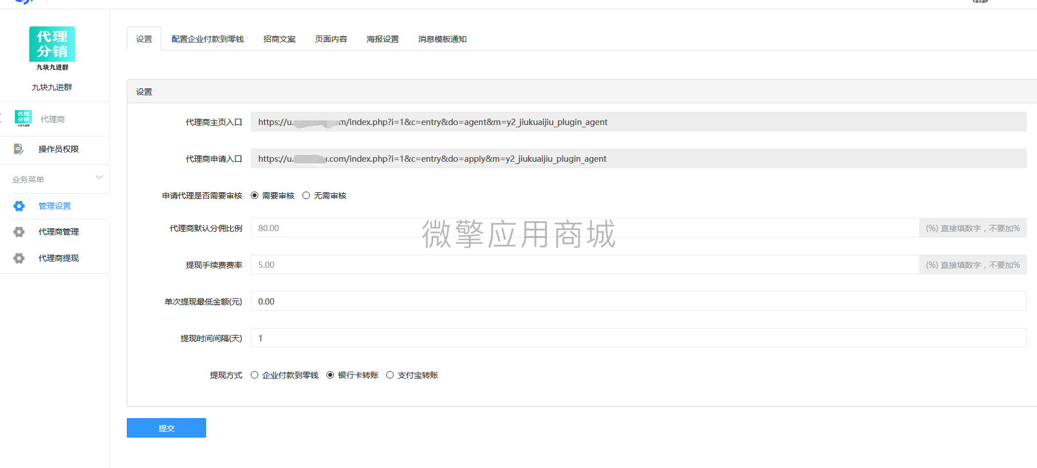1037x468 pixels.
Task: Click the gear icon beside 代理商提现
Action: point(19,258)
